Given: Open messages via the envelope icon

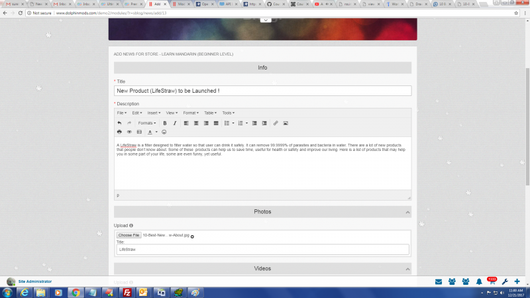Looking at the screenshot, I should (x=439, y=281).
